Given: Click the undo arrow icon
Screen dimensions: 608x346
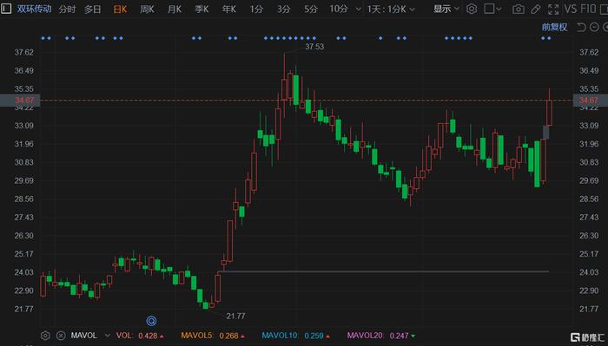Looking at the screenshot, I should [x=581, y=27].
